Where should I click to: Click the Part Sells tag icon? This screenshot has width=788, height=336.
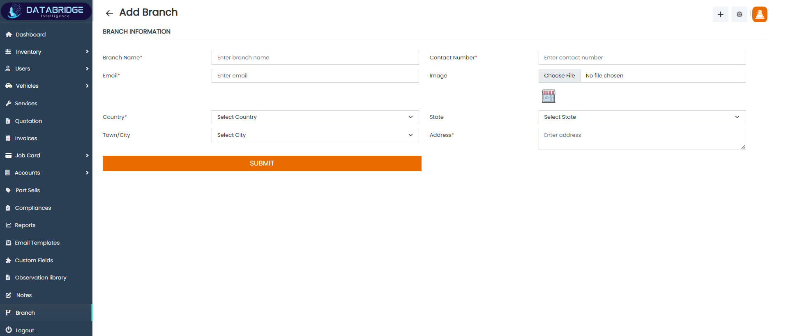pos(8,191)
